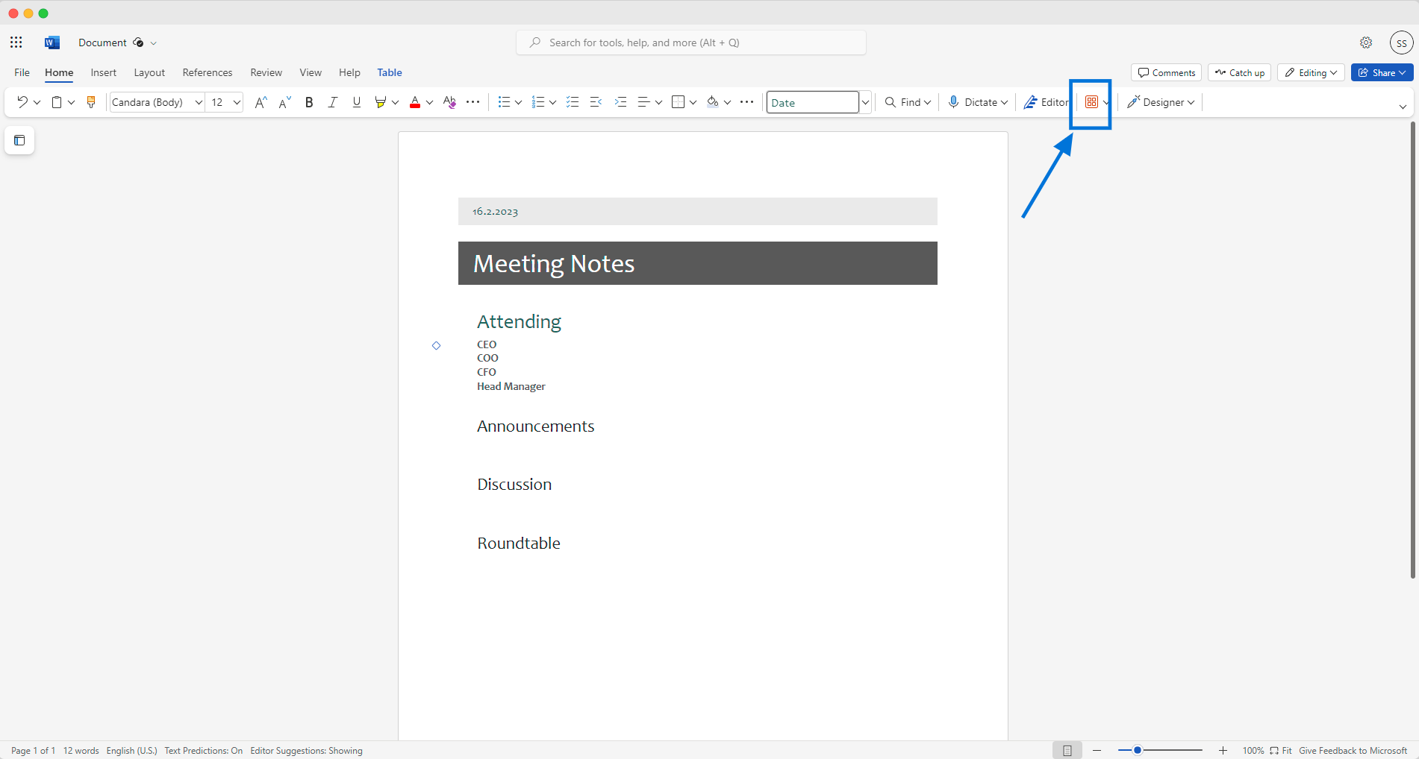Click the Comments button
The width and height of the screenshot is (1419, 759).
tap(1166, 72)
